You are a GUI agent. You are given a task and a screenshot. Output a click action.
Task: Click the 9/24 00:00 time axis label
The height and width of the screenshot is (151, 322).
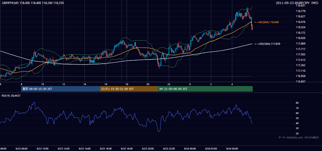190,149
